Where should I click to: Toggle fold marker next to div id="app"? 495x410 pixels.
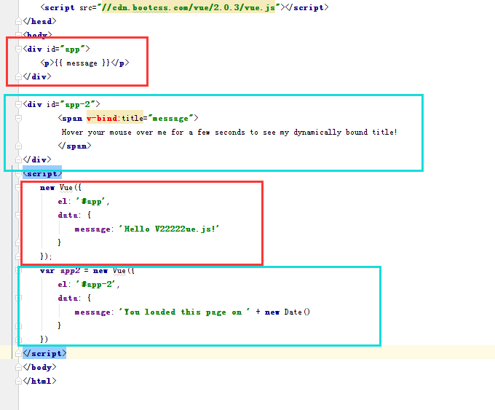point(18,49)
